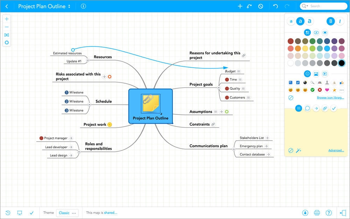350x219 pixels.
Task: Start presentation mode with the screen icon
Action: click(x=20, y=213)
